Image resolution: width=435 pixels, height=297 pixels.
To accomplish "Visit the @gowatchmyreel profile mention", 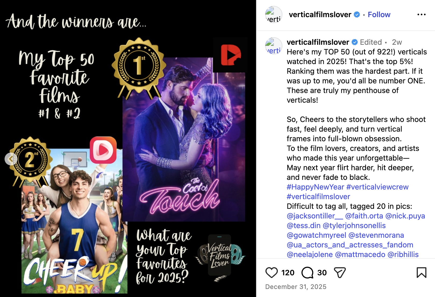I will coord(317,235).
